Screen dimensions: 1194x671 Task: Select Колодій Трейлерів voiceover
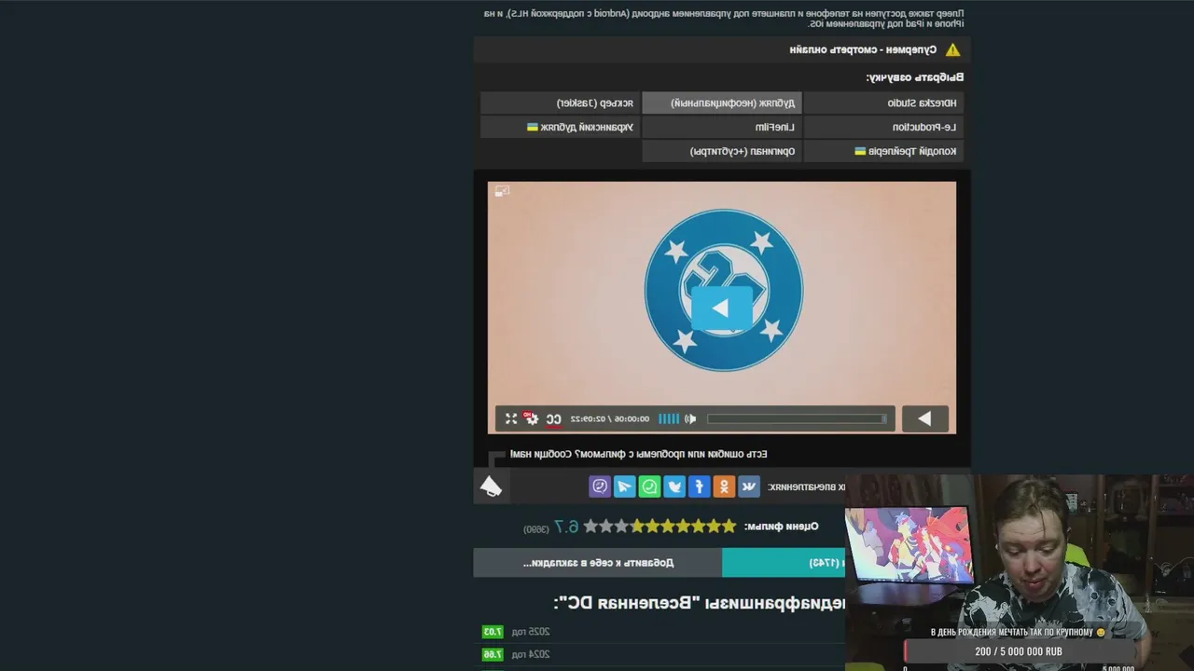[x=883, y=151]
